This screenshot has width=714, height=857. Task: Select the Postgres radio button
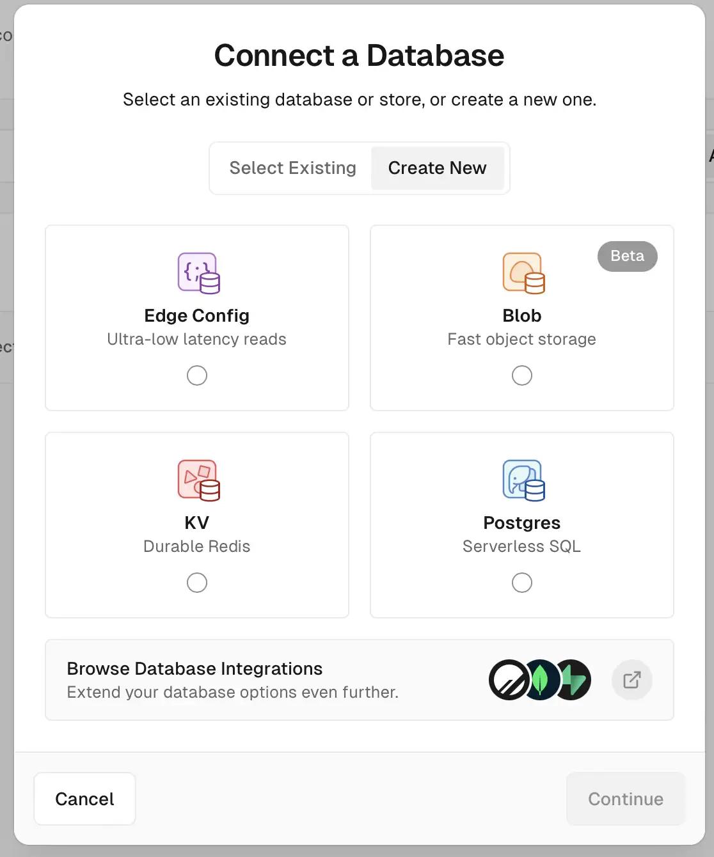tap(522, 583)
